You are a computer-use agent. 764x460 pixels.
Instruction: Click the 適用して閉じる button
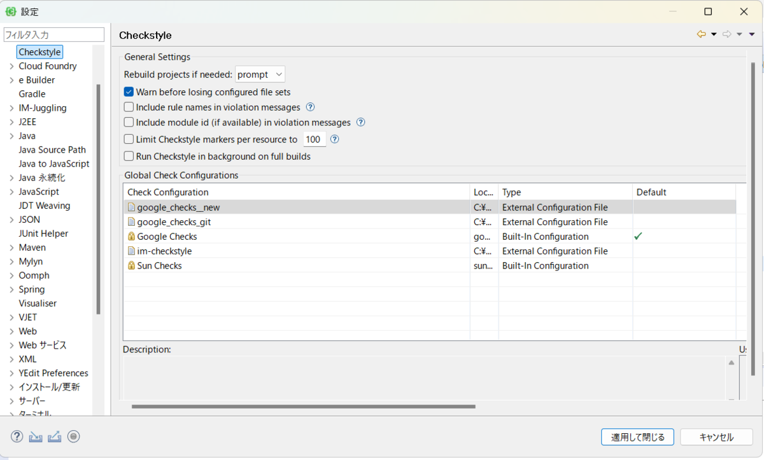click(637, 437)
